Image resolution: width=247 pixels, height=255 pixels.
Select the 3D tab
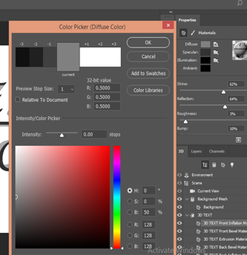click(x=181, y=151)
